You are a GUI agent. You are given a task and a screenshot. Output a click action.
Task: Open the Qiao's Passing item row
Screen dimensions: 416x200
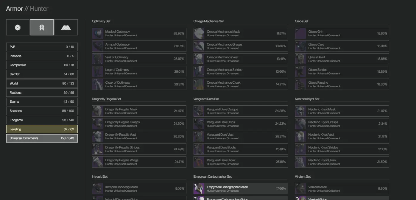(x=342, y=84)
